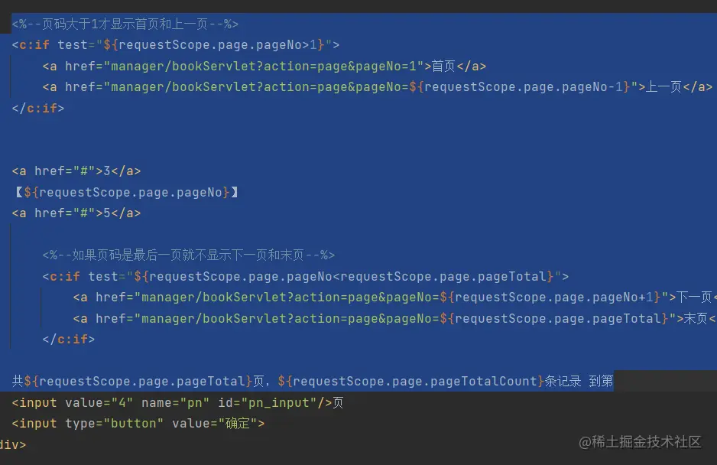Click the anchor line containing >3</a>
The width and height of the screenshot is (717, 465).
coord(76,171)
